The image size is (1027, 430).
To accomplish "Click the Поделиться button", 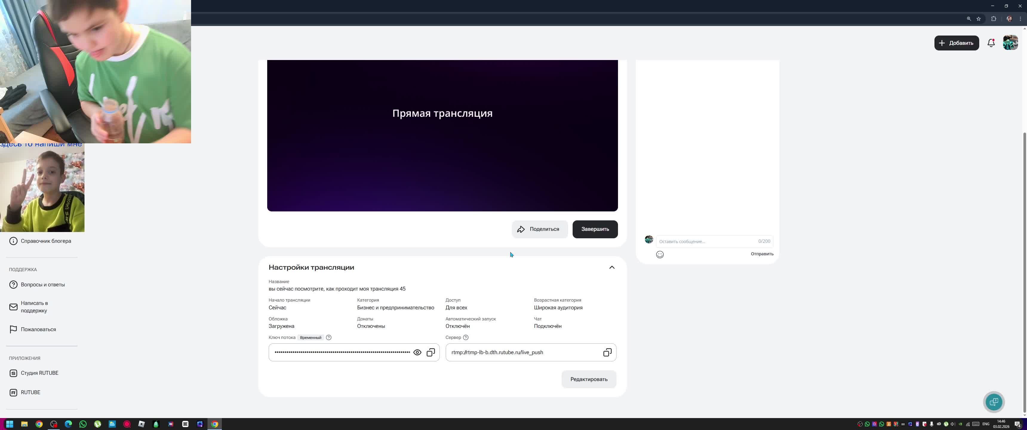I will click(x=539, y=229).
